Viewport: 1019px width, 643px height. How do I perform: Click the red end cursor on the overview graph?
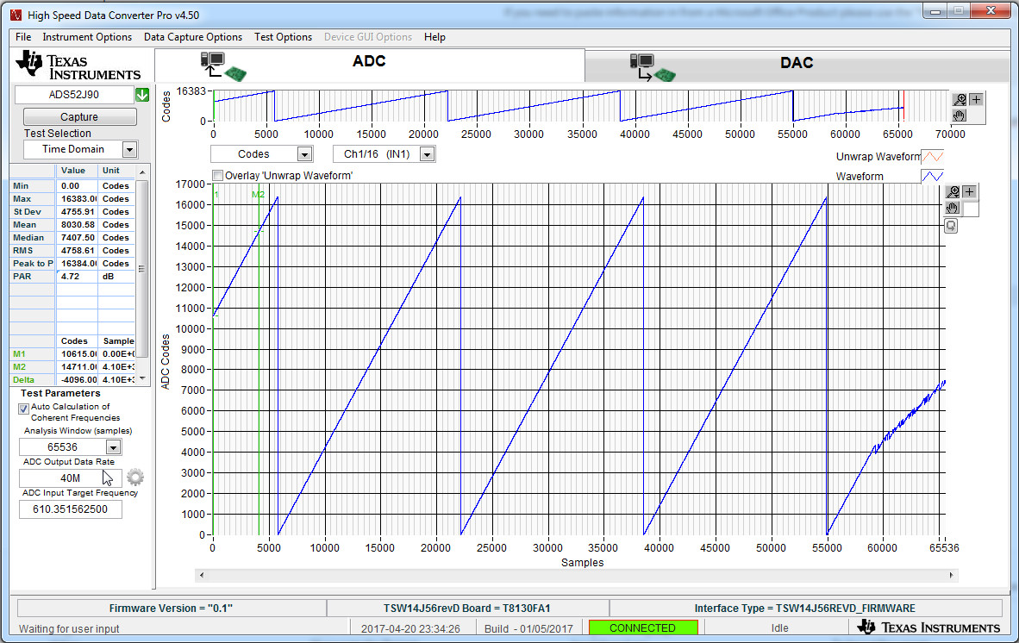[903, 106]
